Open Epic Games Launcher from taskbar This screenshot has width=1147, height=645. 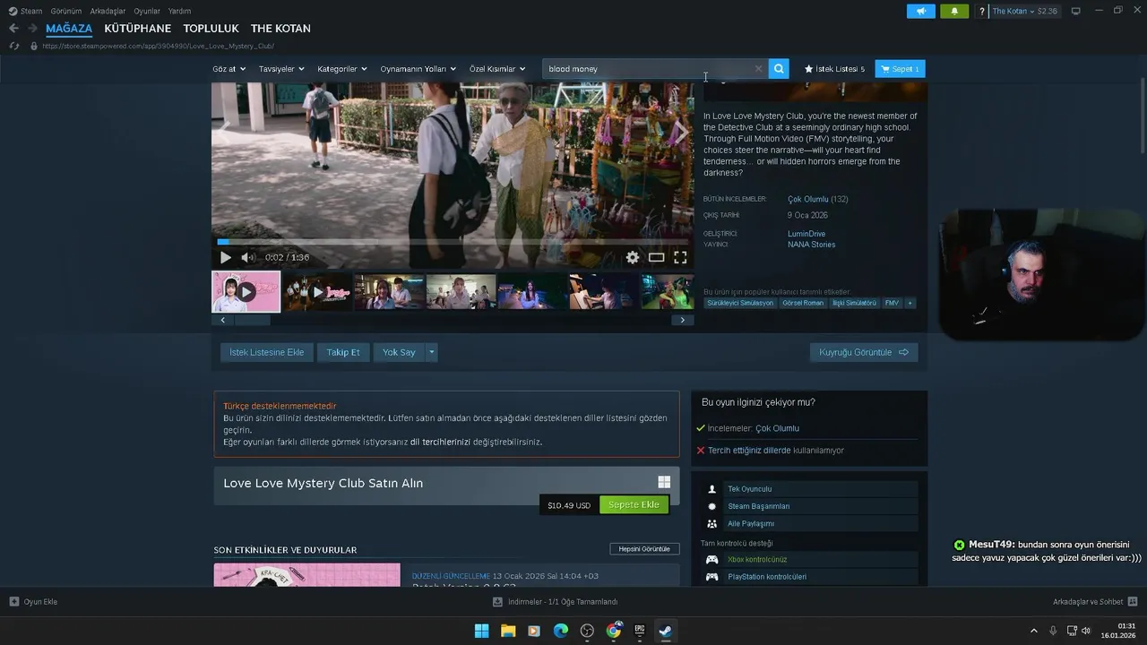point(640,631)
